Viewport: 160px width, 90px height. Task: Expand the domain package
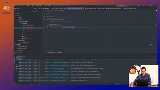21,34
